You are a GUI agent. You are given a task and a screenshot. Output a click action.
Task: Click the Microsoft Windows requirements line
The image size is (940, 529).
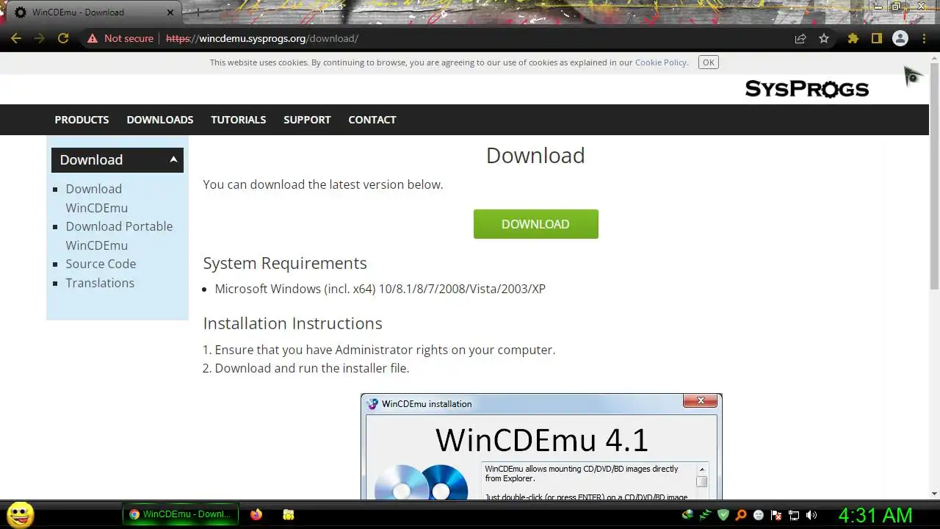click(x=380, y=289)
